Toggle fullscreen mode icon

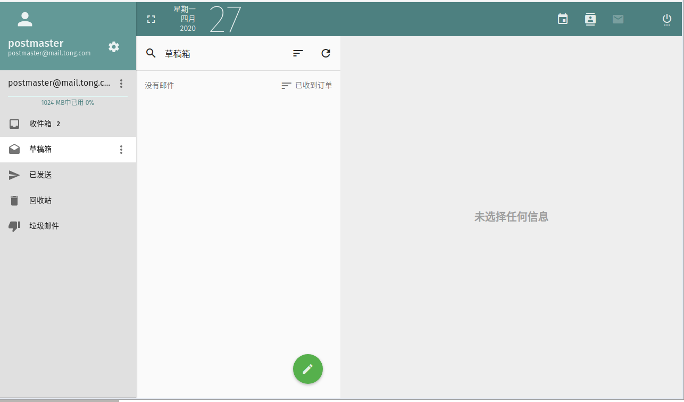151,19
